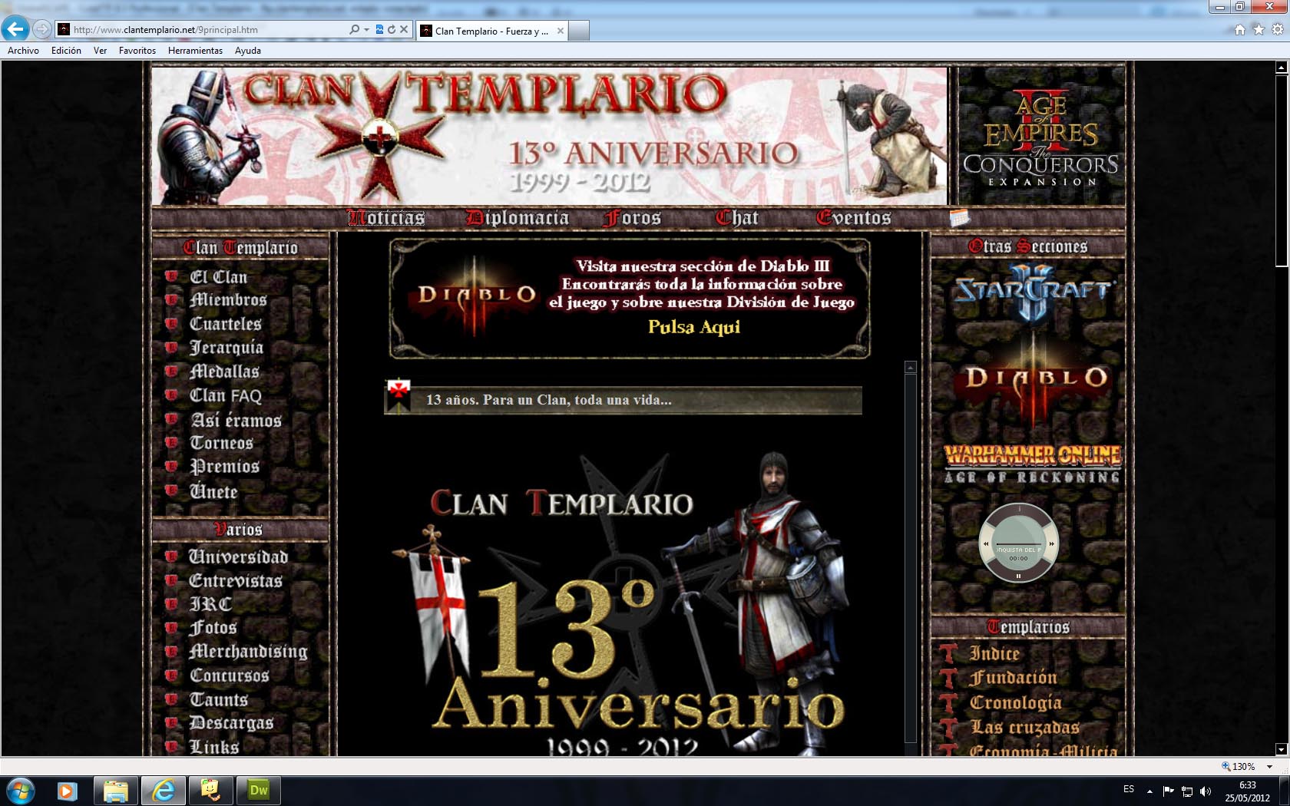Open compatibility view icon in address bar
The width and height of the screenshot is (1290, 806).
[379, 30]
